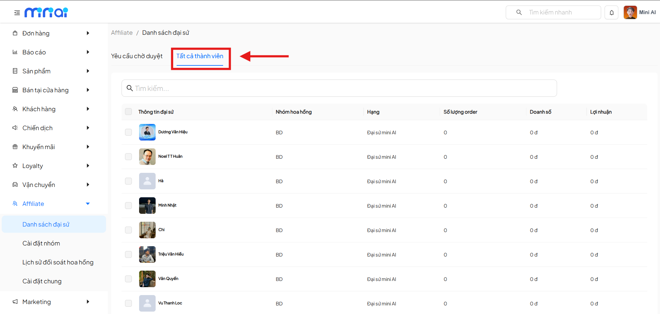The height and width of the screenshot is (314, 660).
Task: Click the hamburger menu collapse icon
Action: pos(17,13)
